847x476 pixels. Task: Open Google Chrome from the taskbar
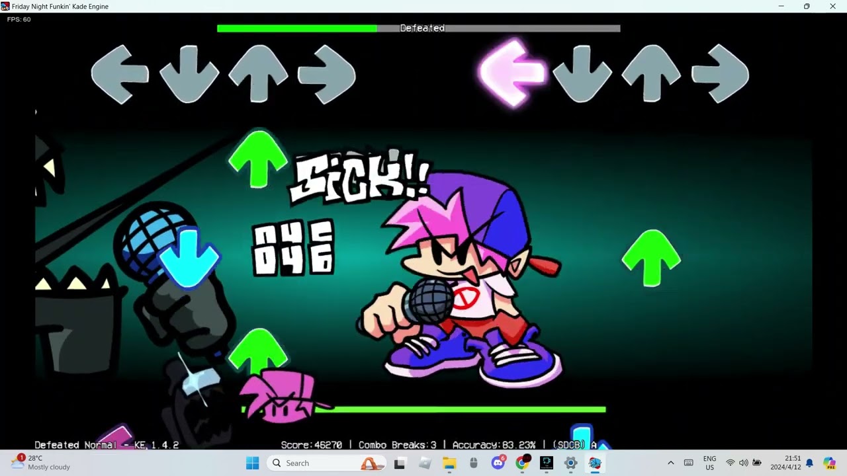(522, 463)
